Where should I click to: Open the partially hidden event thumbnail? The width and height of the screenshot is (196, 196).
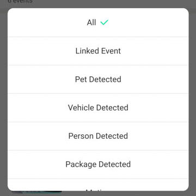pyautogui.click(x=37, y=192)
